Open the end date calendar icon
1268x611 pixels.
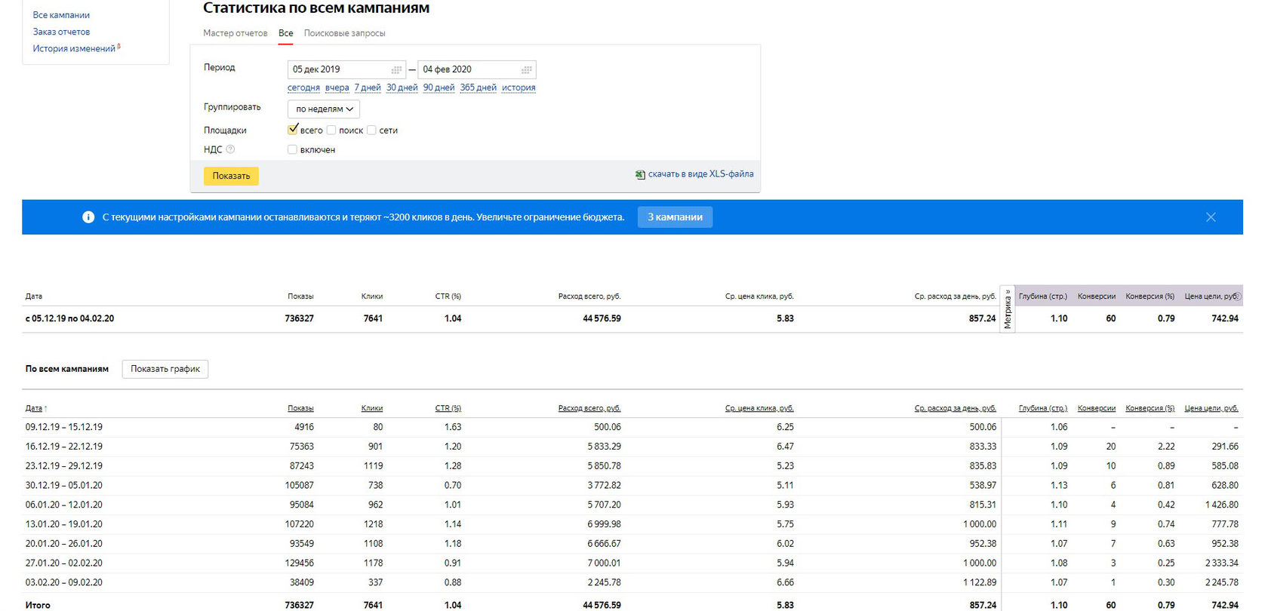526,69
